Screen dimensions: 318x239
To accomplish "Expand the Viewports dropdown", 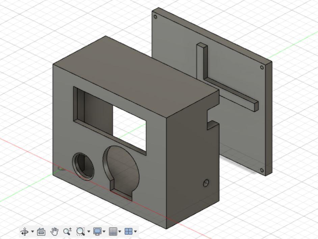I will 136,232.
